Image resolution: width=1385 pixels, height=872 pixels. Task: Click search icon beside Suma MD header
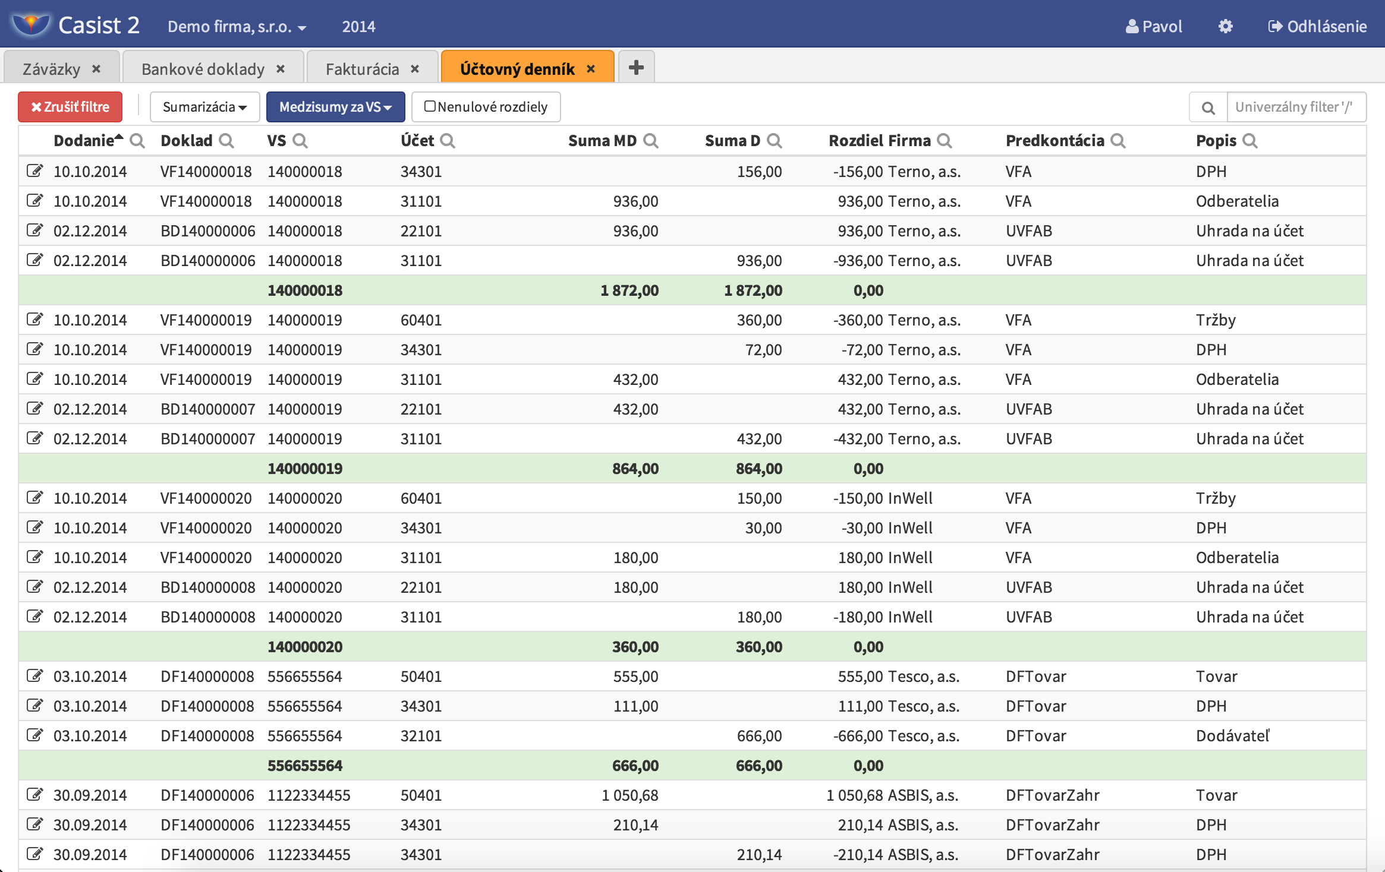(x=651, y=141)
